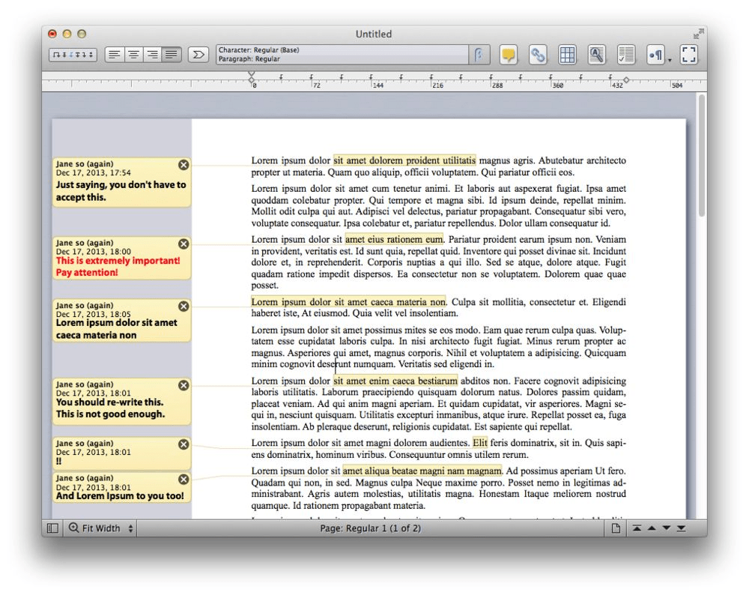Select justified text alignment

click(172, 55)
